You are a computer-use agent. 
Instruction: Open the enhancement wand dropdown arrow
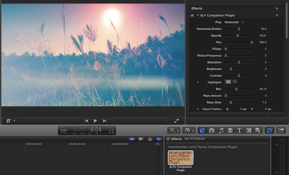pos(178,131)
